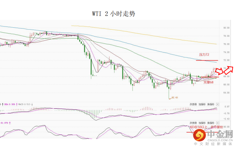Open 加指标 in the KD panel
Viewport: 237px width, 149px height.
(202, 123)
